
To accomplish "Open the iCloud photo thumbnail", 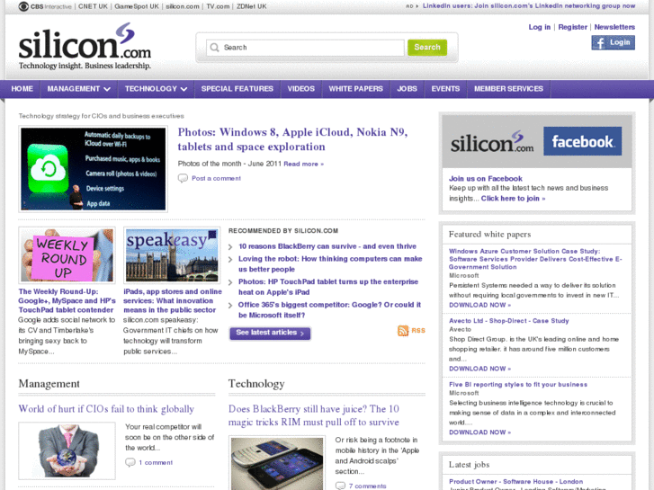I will [x=93, y=169].
